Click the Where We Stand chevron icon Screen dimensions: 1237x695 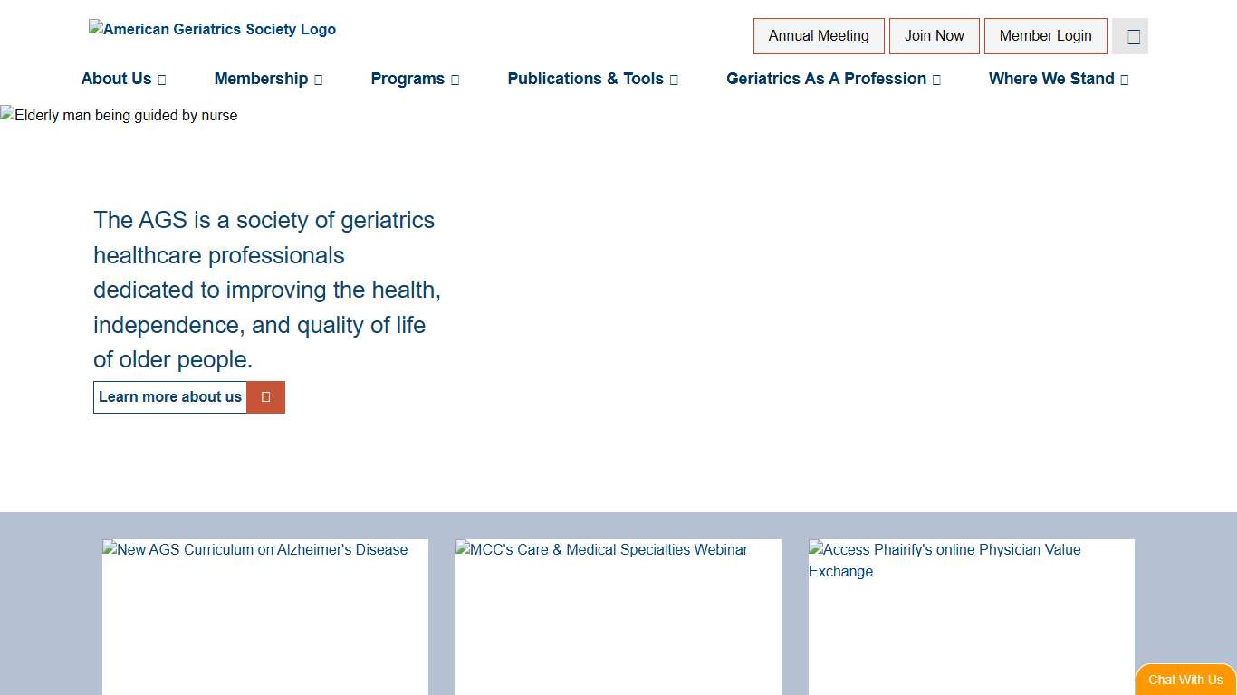pos(1124,80)
